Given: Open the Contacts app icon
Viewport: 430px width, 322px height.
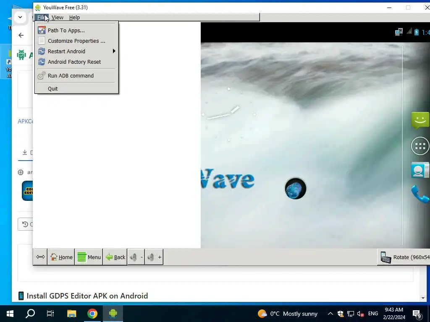Looking at the screenshot, I should (x=420, y=170).
